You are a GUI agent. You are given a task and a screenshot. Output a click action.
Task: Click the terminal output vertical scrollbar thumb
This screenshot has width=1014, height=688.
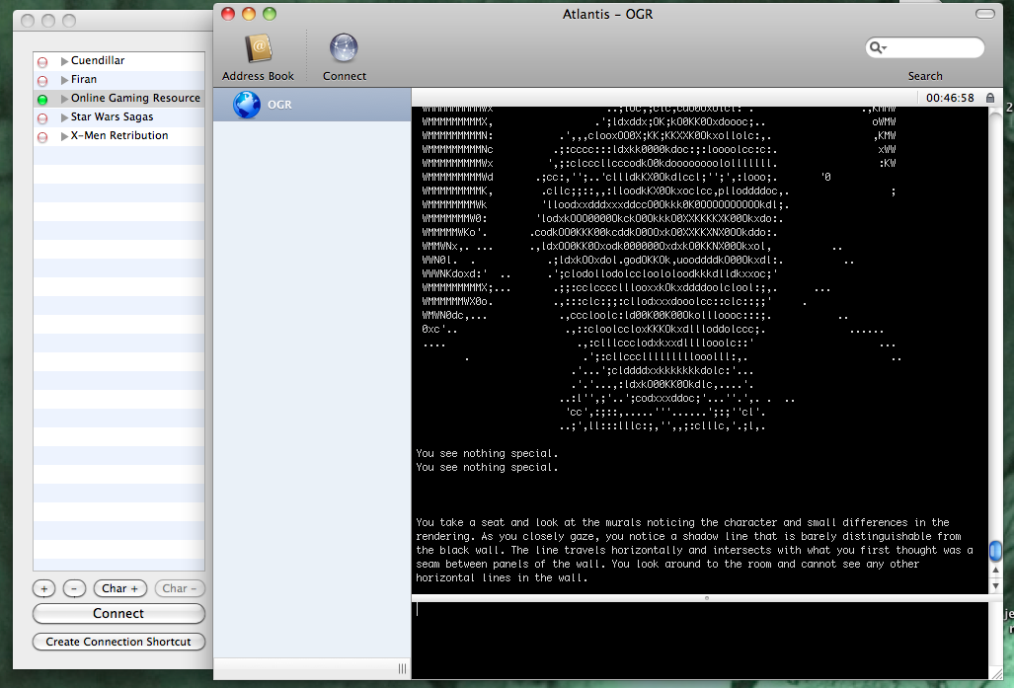pyautogui.click(x=995, y=550)
